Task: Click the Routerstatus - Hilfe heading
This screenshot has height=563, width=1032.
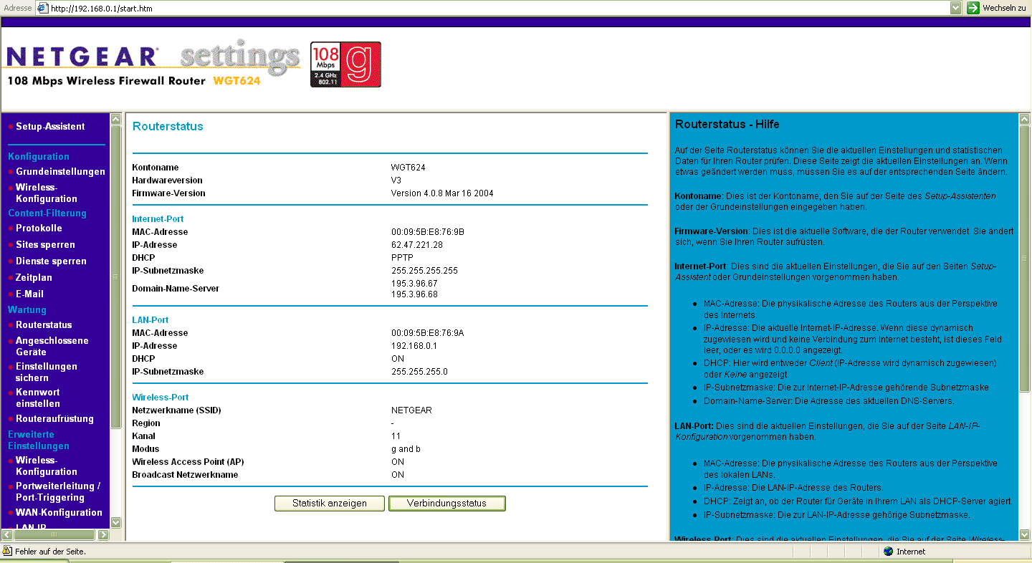Action: click(x=727, y=124)
